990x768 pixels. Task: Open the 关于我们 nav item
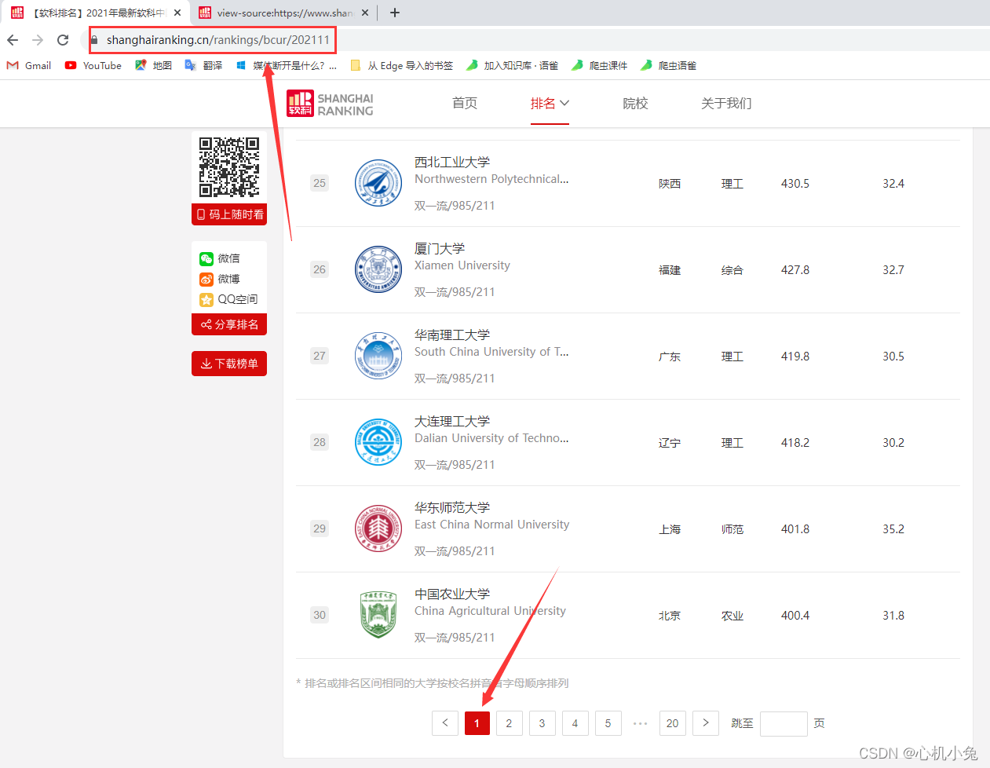726,104
